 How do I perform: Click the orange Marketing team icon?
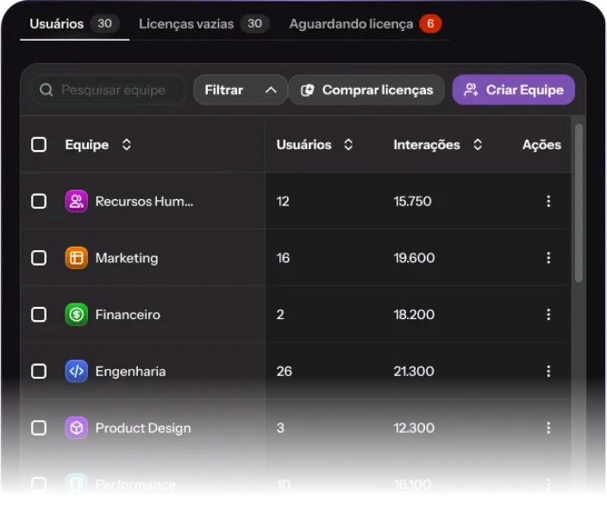[77, 258]
